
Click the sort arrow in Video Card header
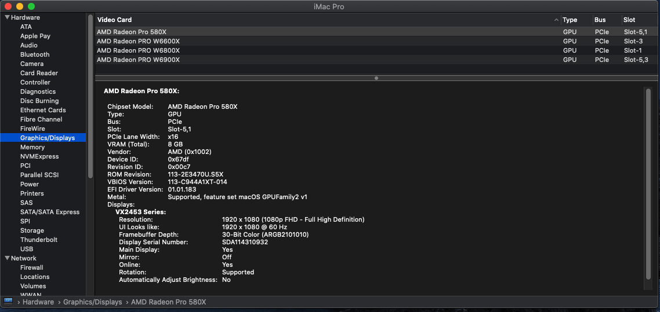coord(556,20)
